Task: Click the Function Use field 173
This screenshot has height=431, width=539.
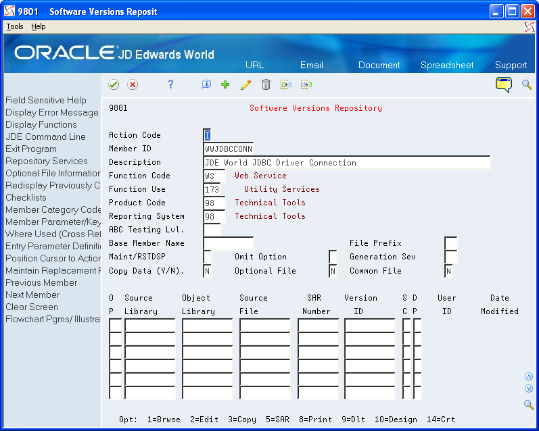Action: [212, 189]
